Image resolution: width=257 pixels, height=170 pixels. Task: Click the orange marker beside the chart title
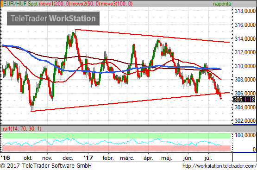pyautogui.click(x=1, y=4)
